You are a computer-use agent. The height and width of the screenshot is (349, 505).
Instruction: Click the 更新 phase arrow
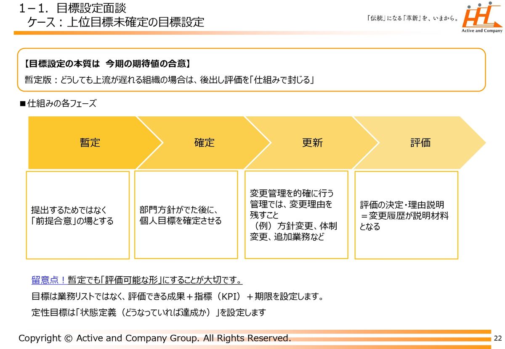click(312, 143)
